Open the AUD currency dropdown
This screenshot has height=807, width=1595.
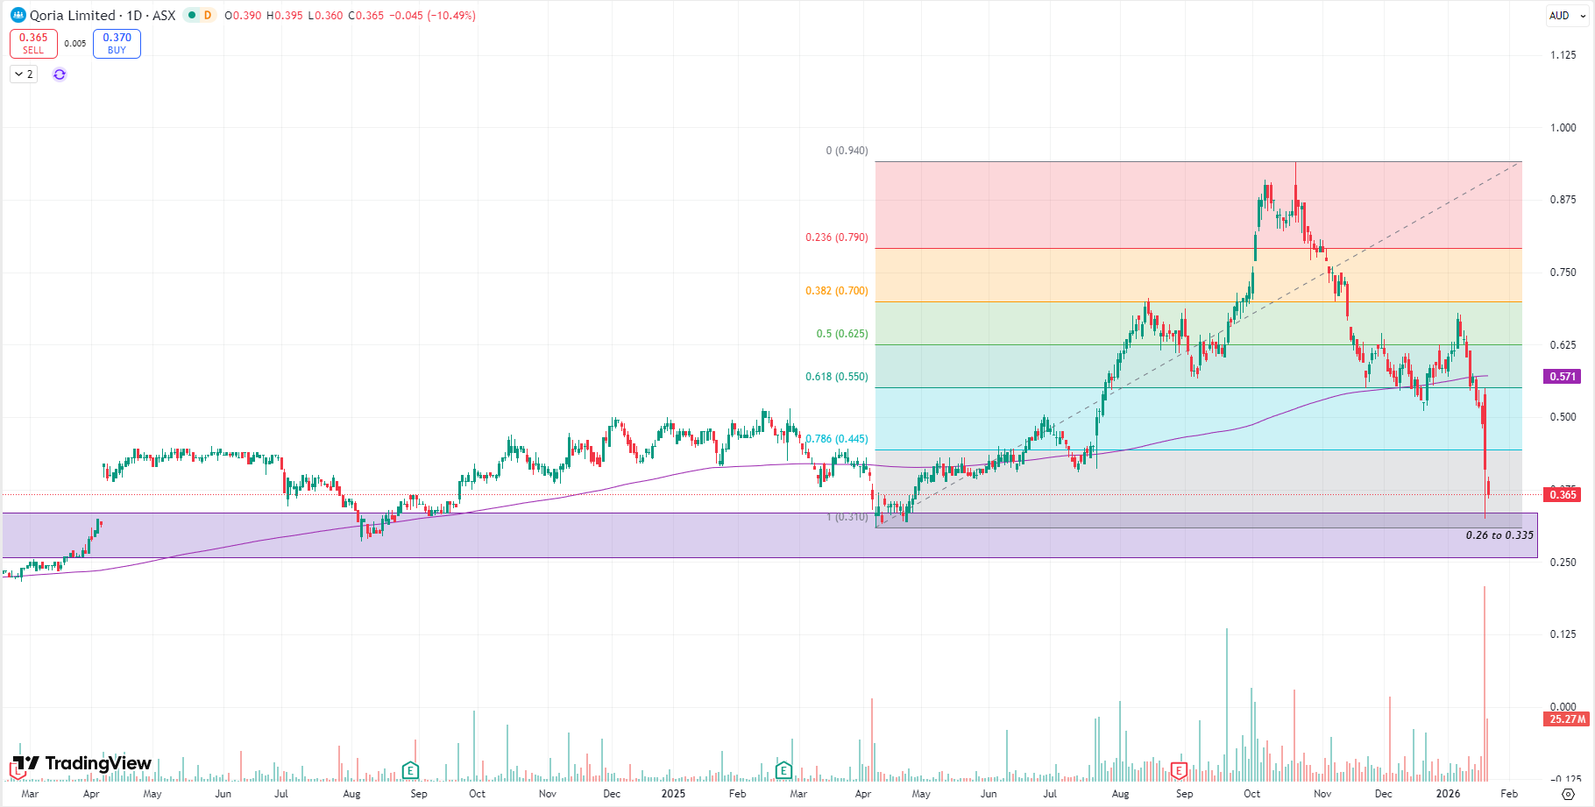(1566, 15)
